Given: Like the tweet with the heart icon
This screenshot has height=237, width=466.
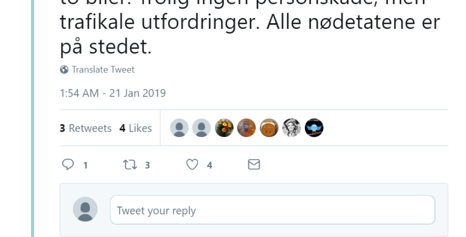Looking at the screenshot, I should [192, 164].
